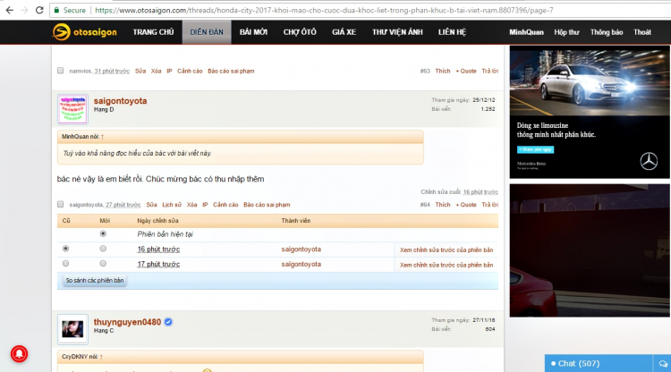Open thuynguyen0480's avatar image
Viewport: 671px width, 372px height.
(x=72, y=329)
